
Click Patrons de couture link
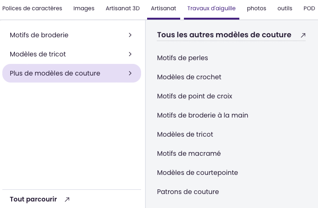click(188, 192)
